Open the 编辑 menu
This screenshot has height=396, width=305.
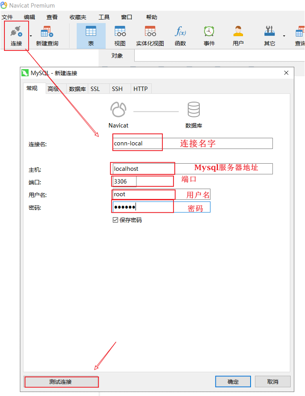29,17
